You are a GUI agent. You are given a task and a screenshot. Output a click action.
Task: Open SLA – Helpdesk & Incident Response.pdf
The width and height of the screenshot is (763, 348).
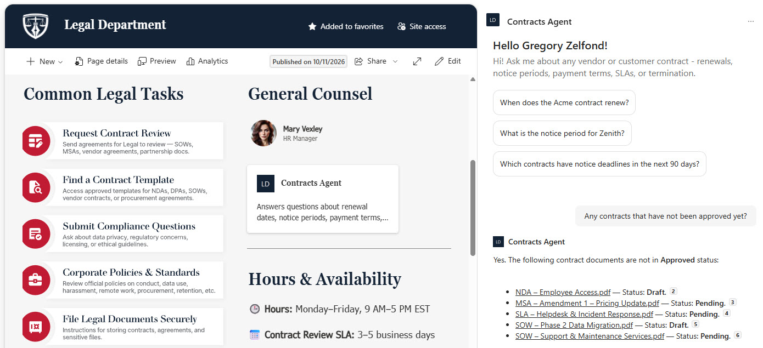584,314
